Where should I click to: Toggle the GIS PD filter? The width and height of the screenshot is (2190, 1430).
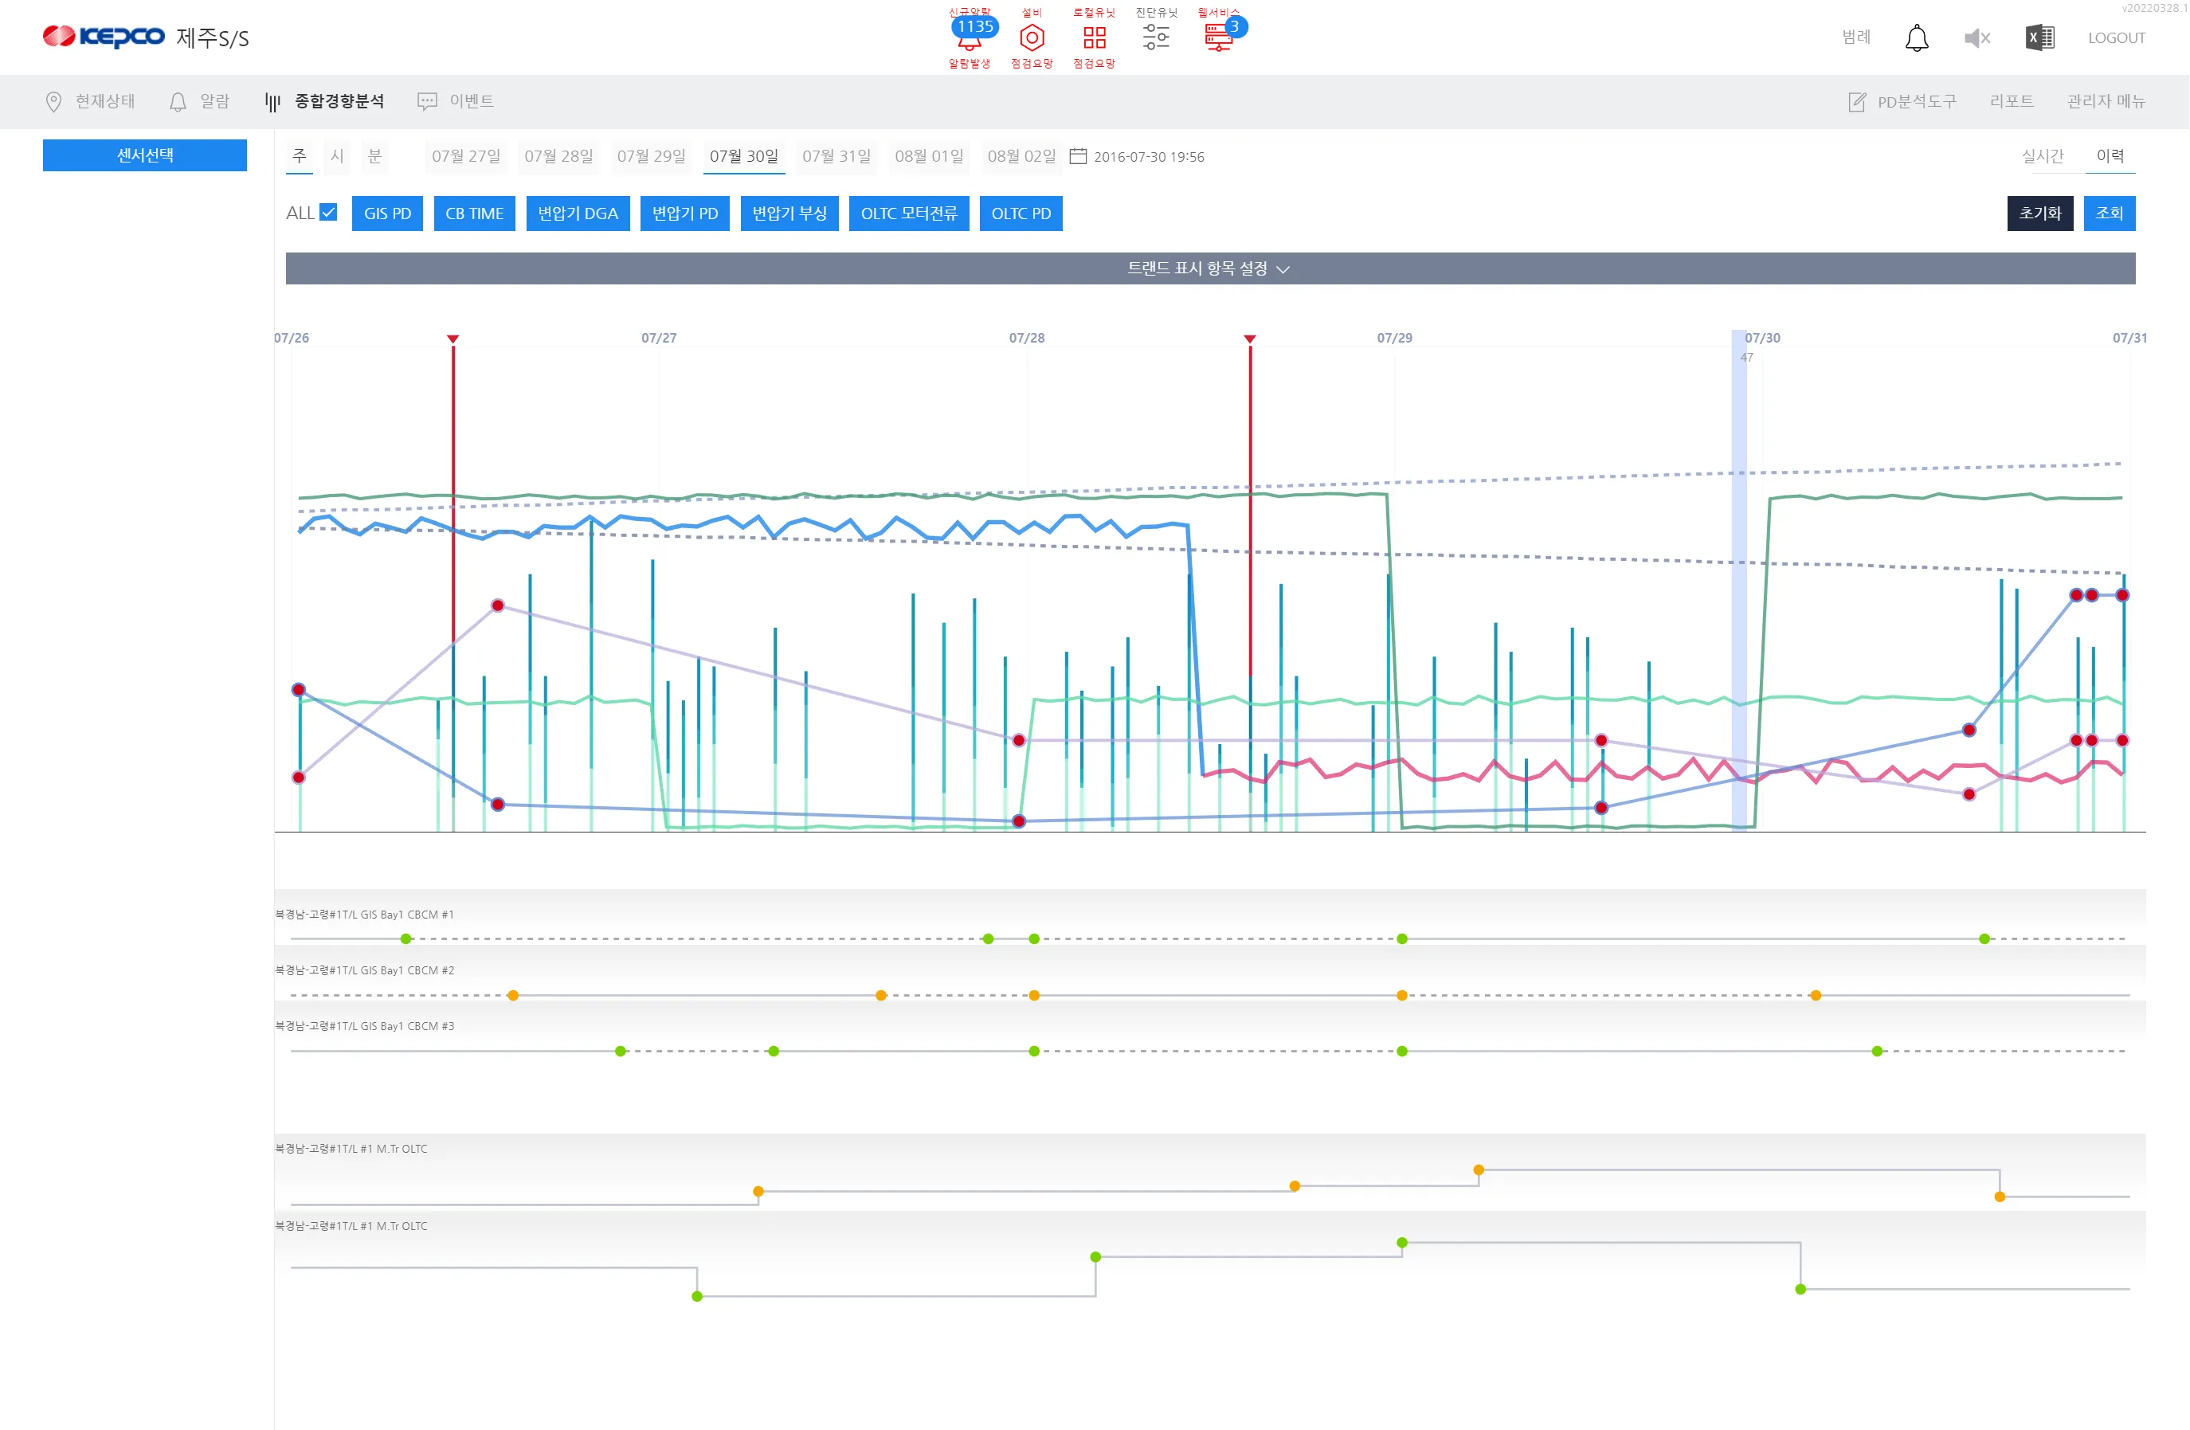pyautogui.click(x=387, y=214)
